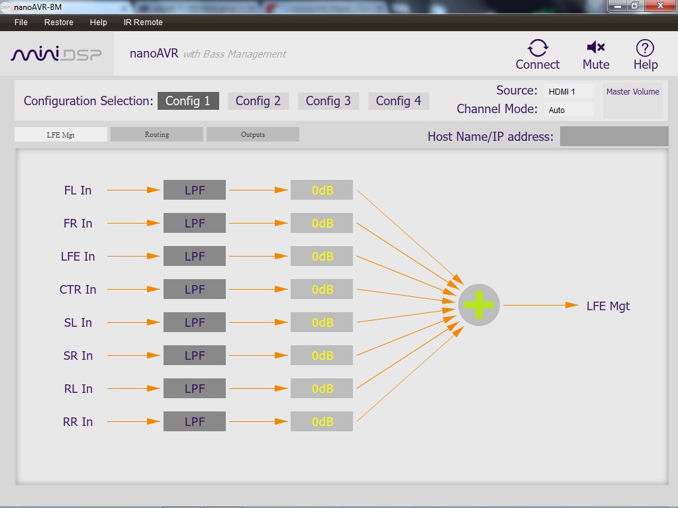Switch to Config 4 configuration
Screen dimensions: 678x508
pyautogui.click(x=399, y=101)
